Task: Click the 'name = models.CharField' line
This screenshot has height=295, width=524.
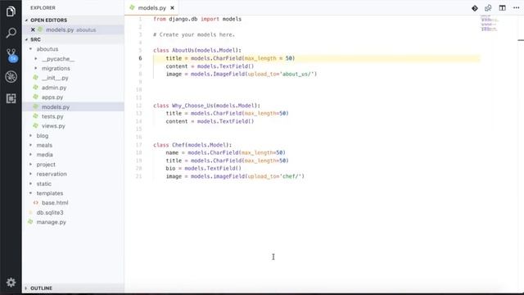Action: pyautogui.click(x=226, y=152)
